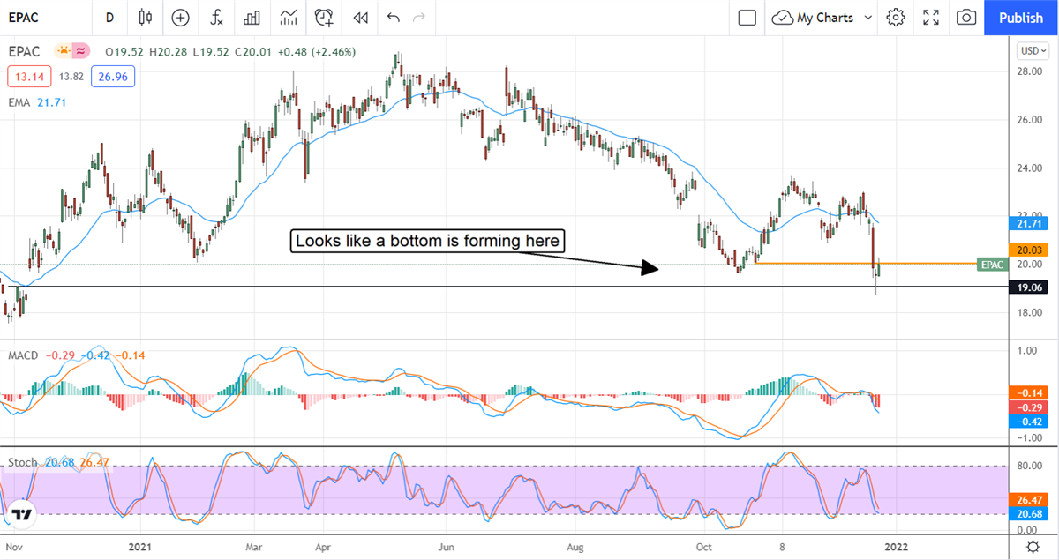Open the candlestick chart style selector
Viewport: 1059px width, 560px height.
(x=146, y=18)
